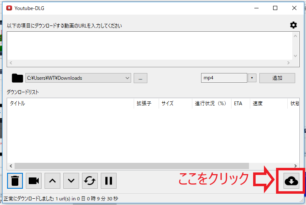Click URL box horizontal scroll-right arrow

pos(289,63)
